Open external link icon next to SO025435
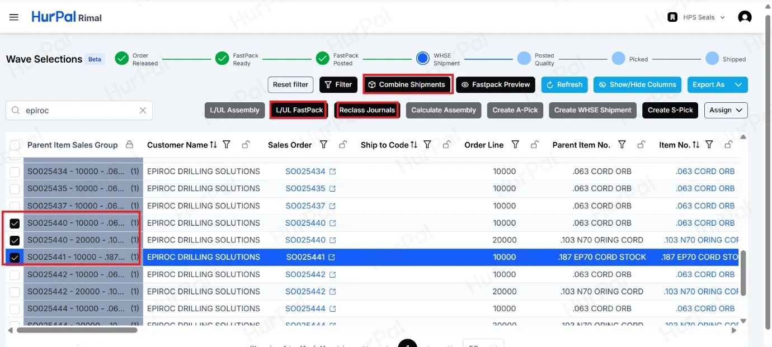 332,189
